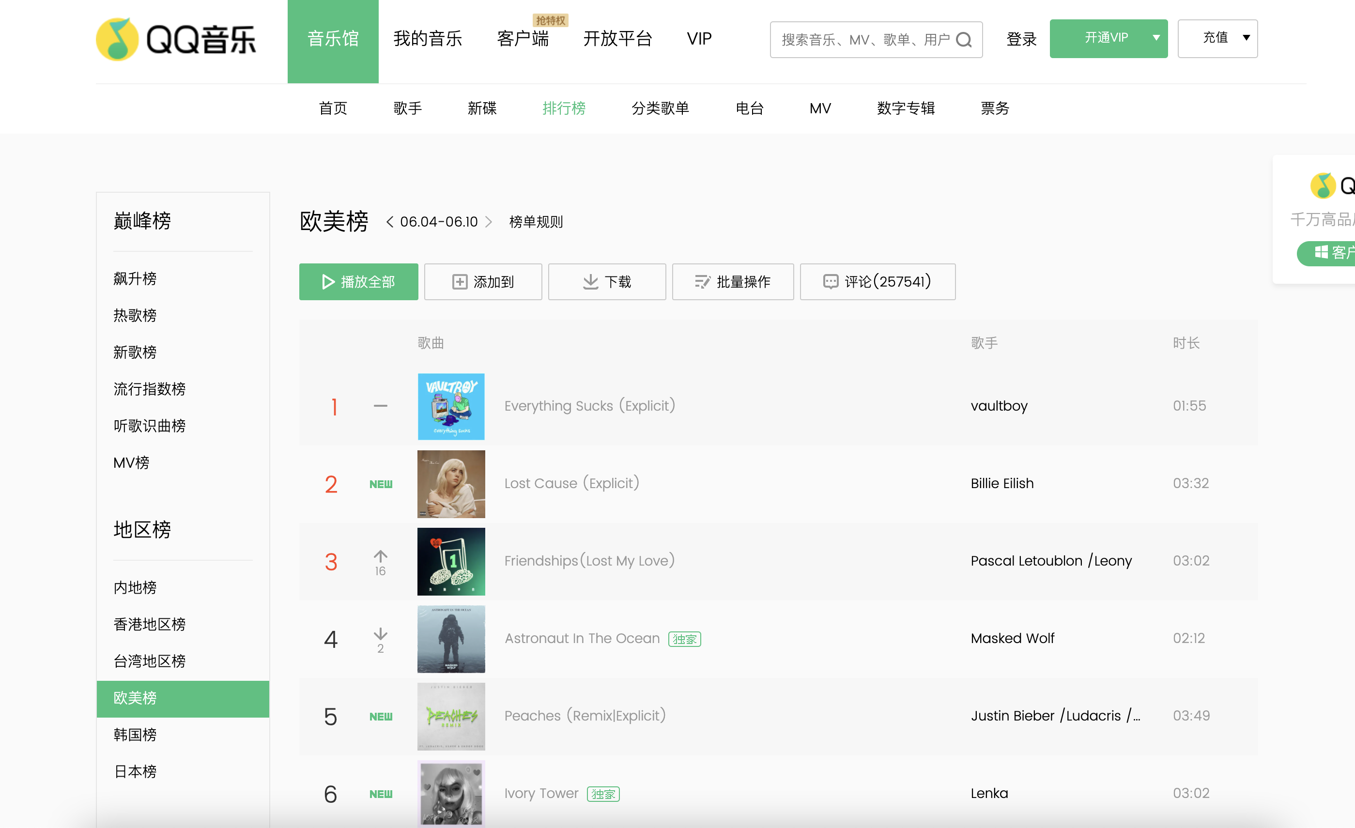This screenshot has width=1355, height=828.
Task: Open 票务 submenu
Action: click(x=995, y=108)
